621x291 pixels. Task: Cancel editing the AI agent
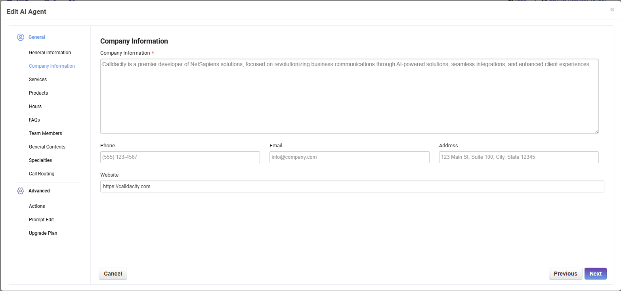tap(113, 274)
